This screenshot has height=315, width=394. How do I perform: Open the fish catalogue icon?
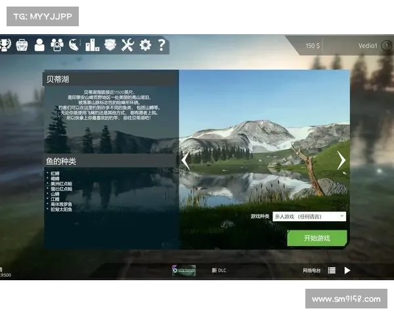point(74,45)
